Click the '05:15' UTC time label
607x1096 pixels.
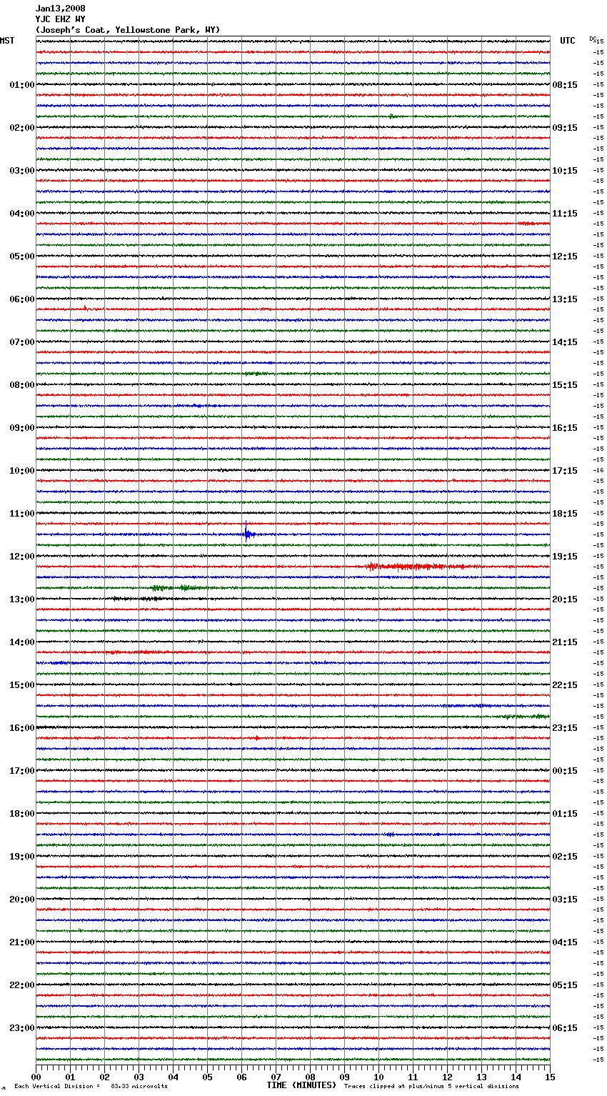(x=565, y=985)
